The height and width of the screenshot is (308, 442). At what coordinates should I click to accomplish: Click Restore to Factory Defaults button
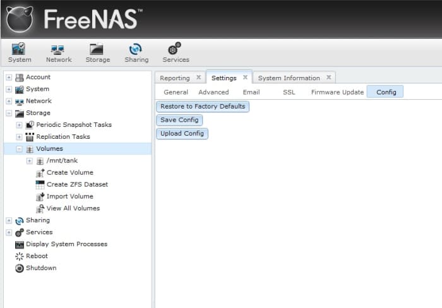(203, 107)
